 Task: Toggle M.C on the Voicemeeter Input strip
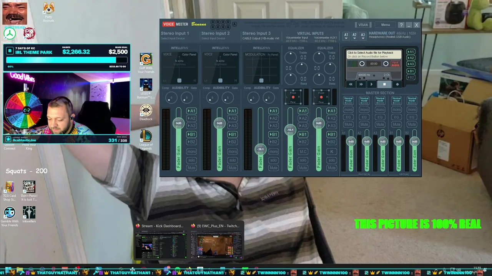(x=303, y=151)
